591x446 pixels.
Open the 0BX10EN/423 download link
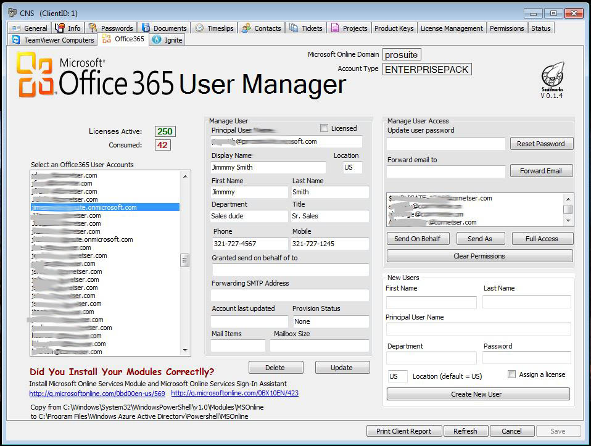tap(235, 393)
